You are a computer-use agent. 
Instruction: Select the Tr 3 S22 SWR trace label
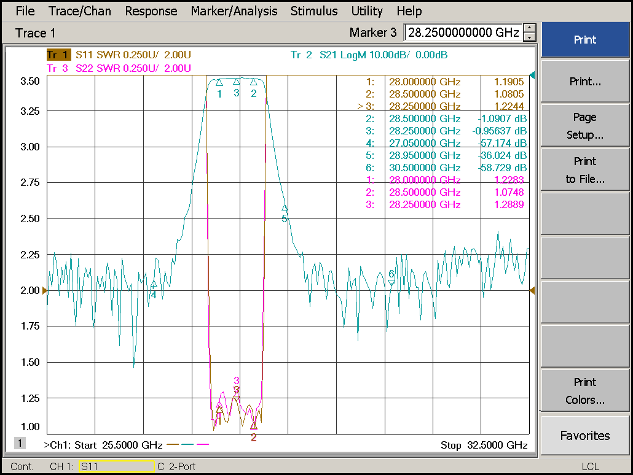coord(119,68)
